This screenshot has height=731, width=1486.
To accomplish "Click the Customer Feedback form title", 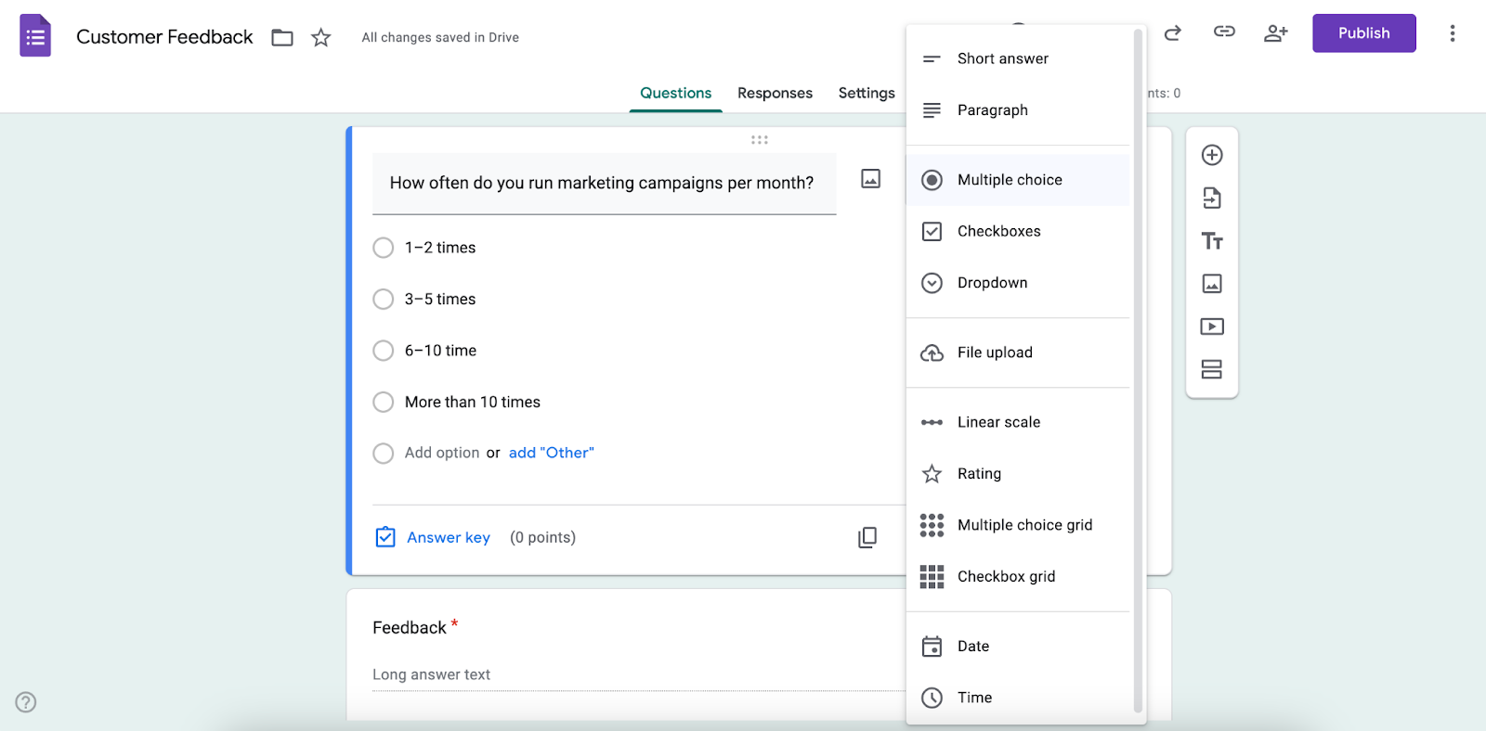I will 164,37.
